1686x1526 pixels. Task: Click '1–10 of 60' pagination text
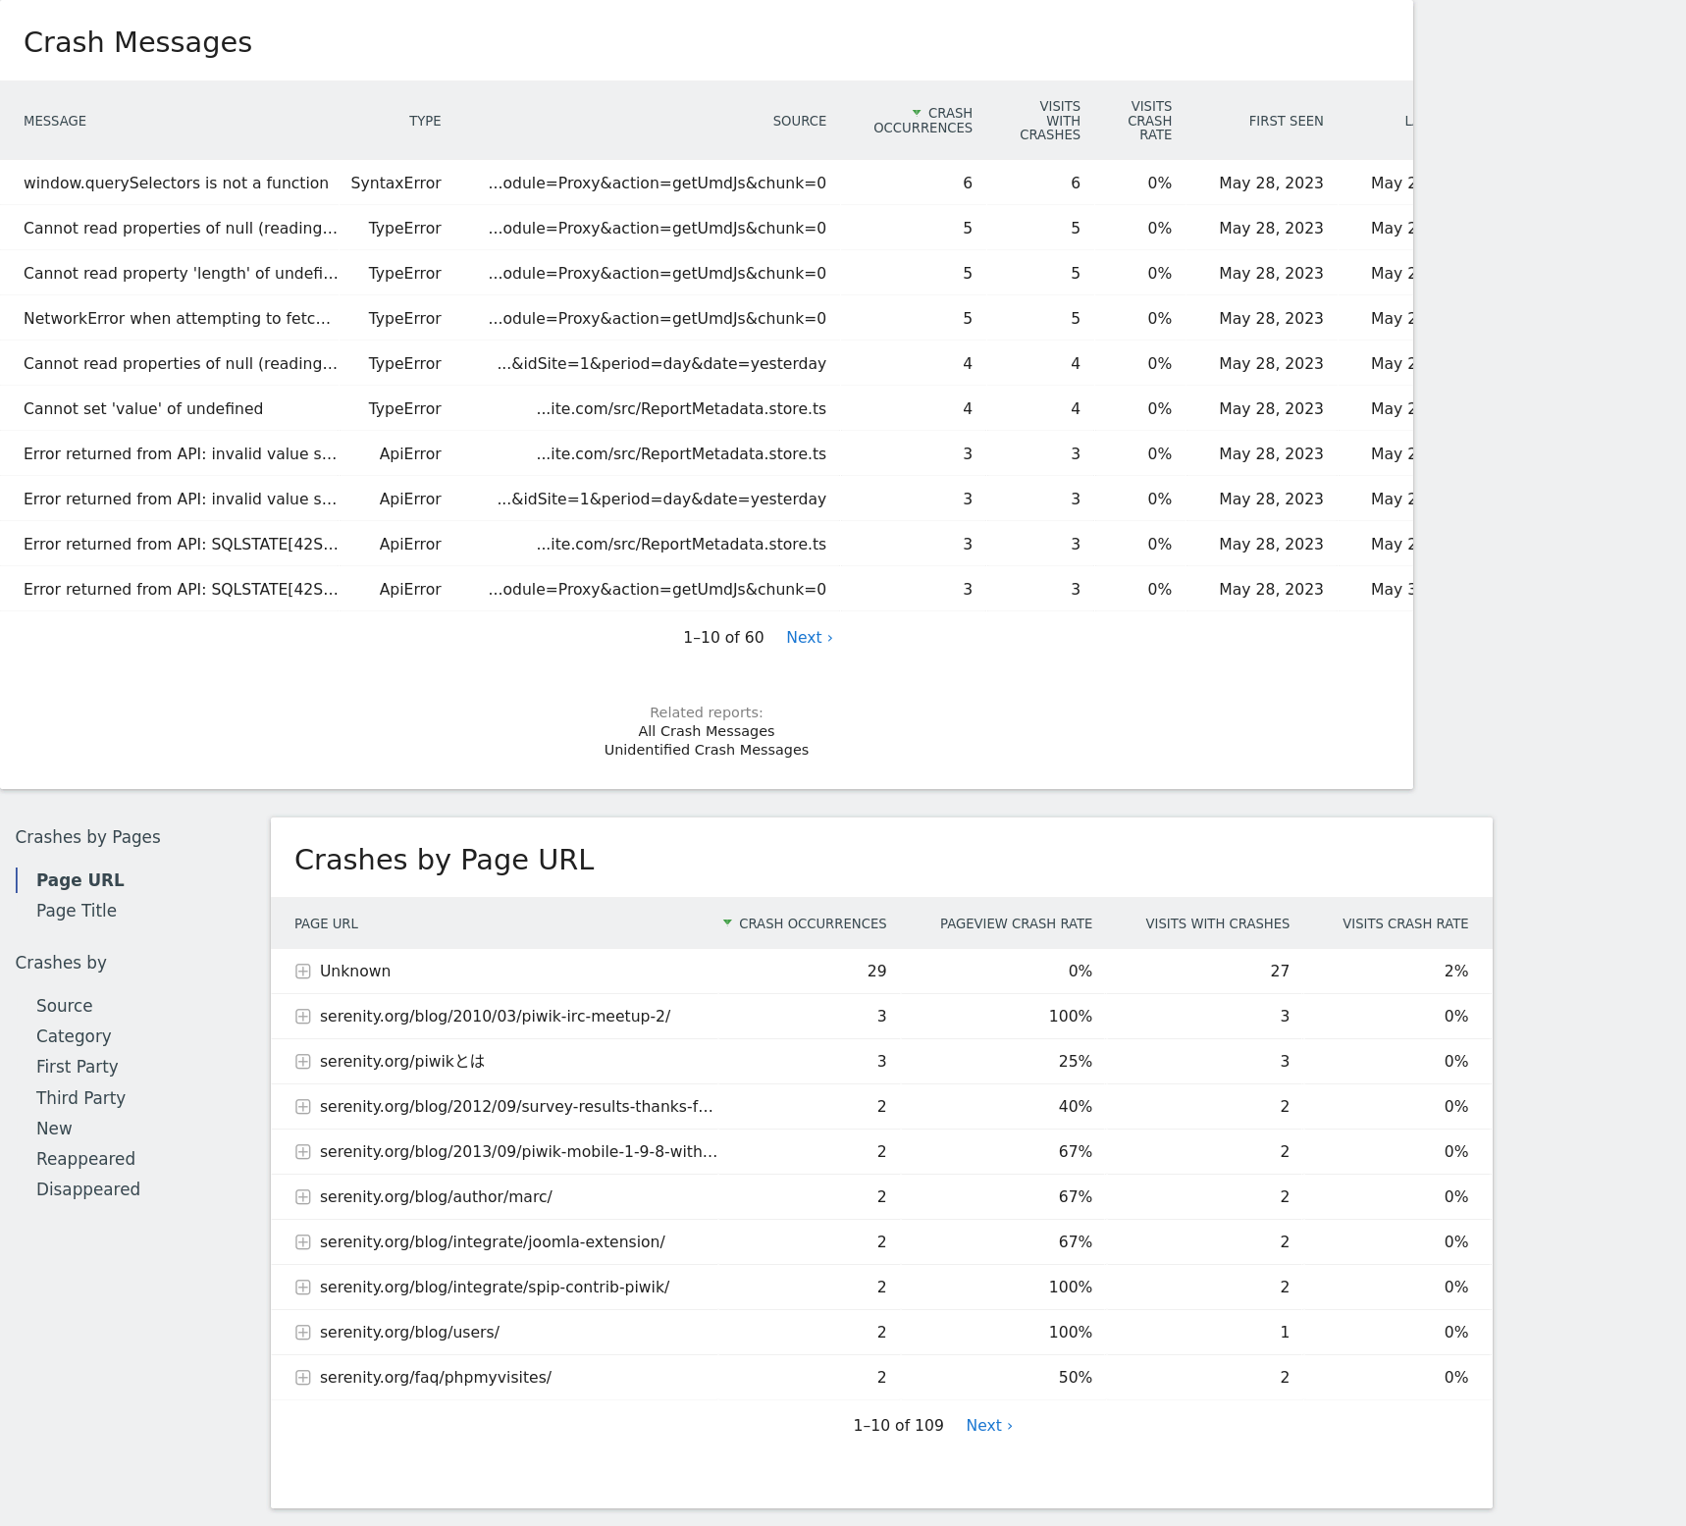click(x=723, y=638)
